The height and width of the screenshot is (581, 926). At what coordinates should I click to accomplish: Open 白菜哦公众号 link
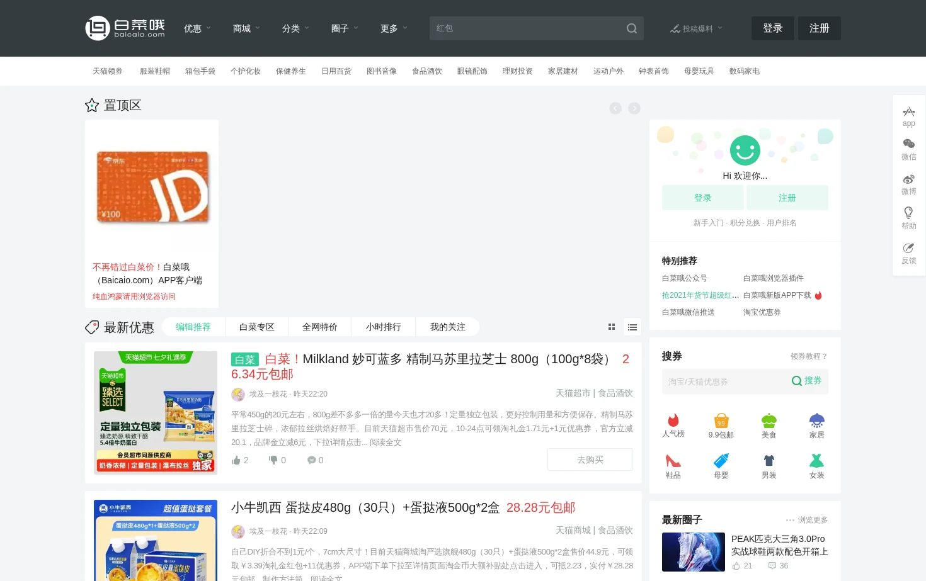pyautogui.click(x=685, y=278)
